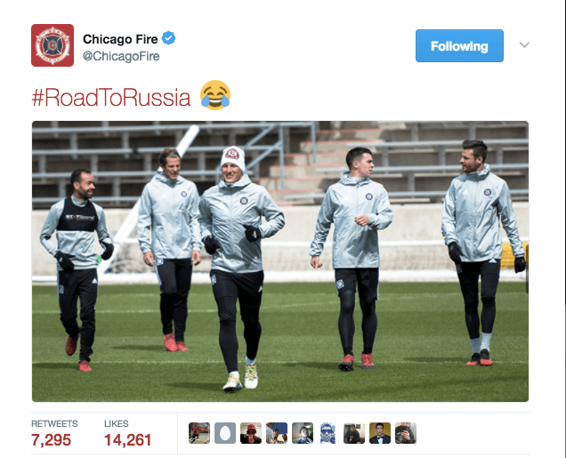Image resolution: width=566 pixels, height=458 pixels.
Task: Open the avatar of man in blue shirt
Action: click(x=303, y=433)
